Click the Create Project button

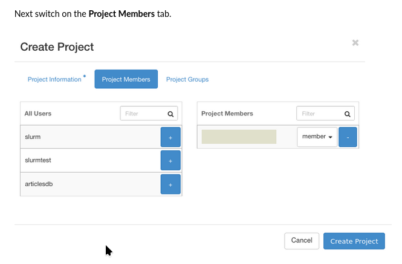pos(354,241)
